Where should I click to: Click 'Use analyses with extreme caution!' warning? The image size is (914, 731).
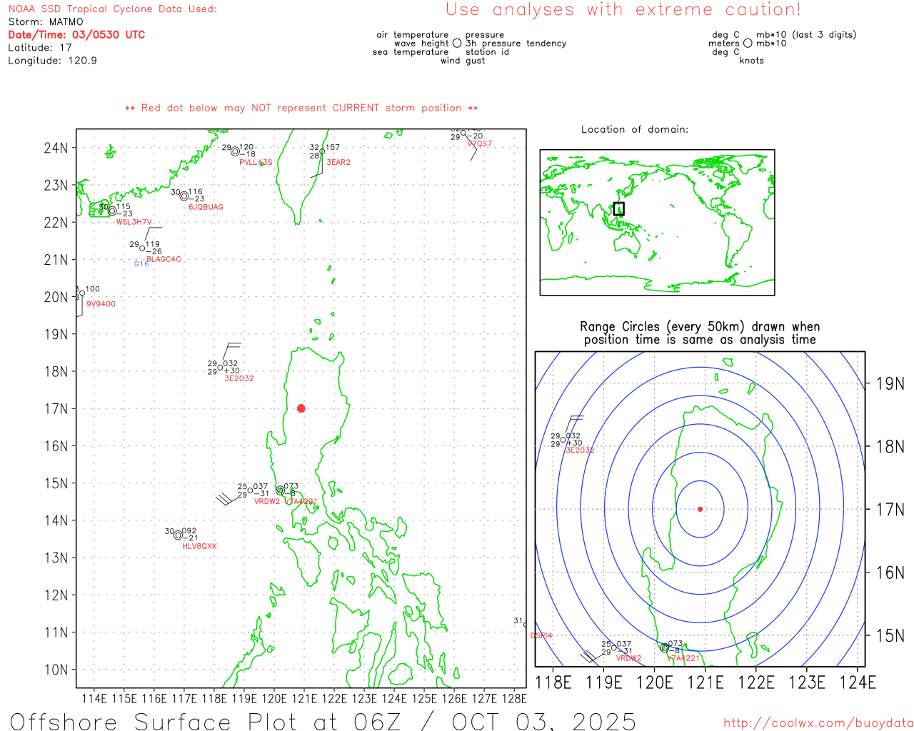pos(623,10)
